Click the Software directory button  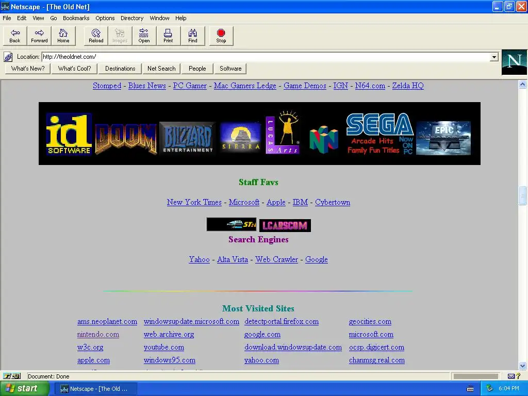click(230, 69)
